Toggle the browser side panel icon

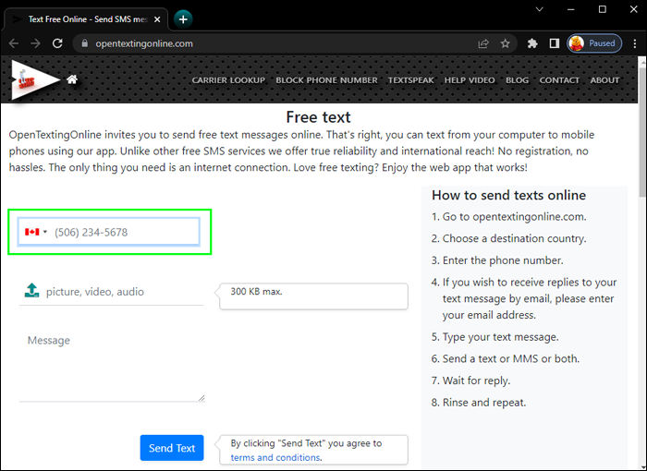pos(554,43)
